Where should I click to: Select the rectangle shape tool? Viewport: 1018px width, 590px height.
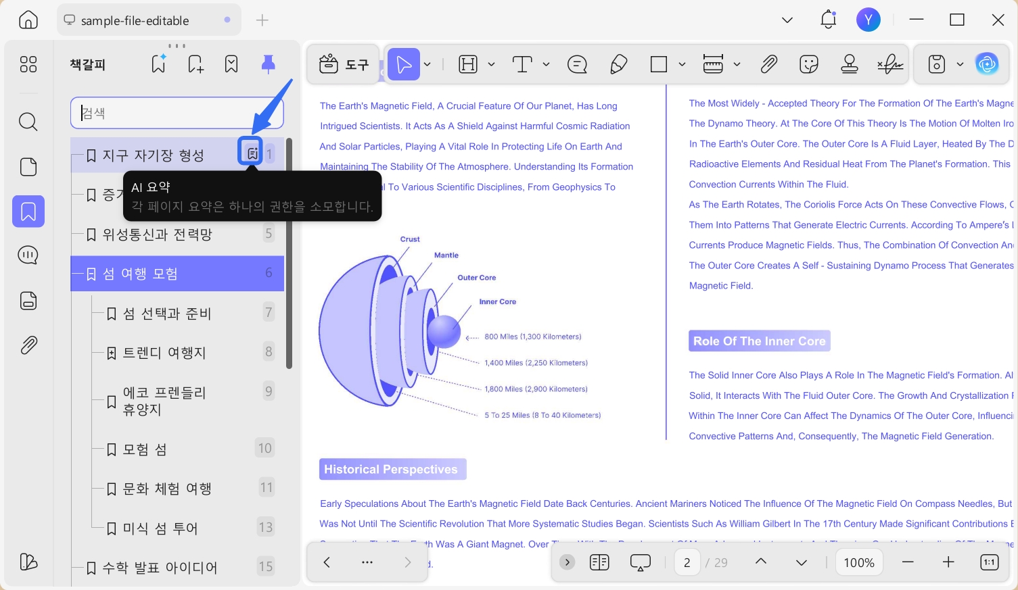[x=659, y=64]
